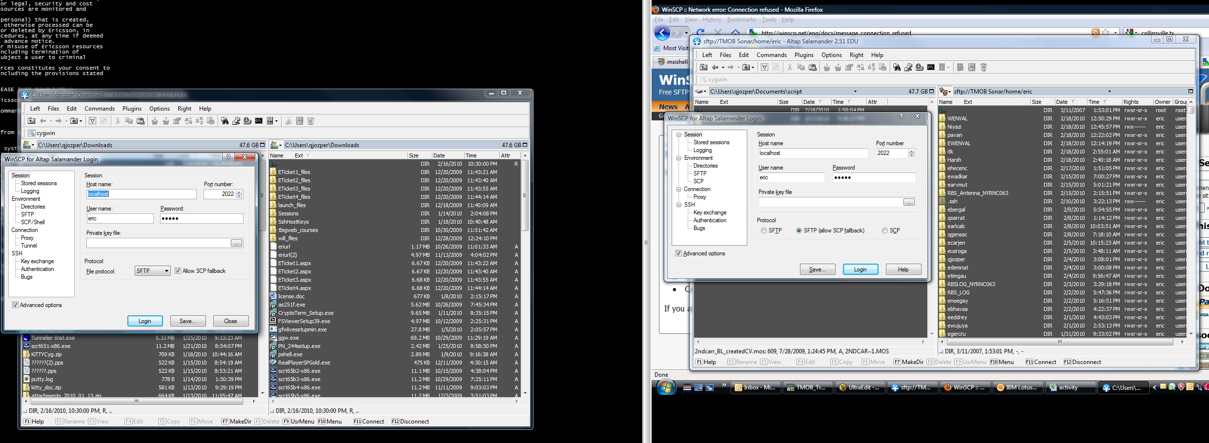
Task: Open Left menu in Downloads Salamander window
Action: point(35,109)
